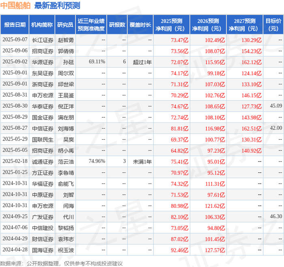284x267 pixels.
Task: Click the 最新盈利预测 heading
Action: [57, 6]
